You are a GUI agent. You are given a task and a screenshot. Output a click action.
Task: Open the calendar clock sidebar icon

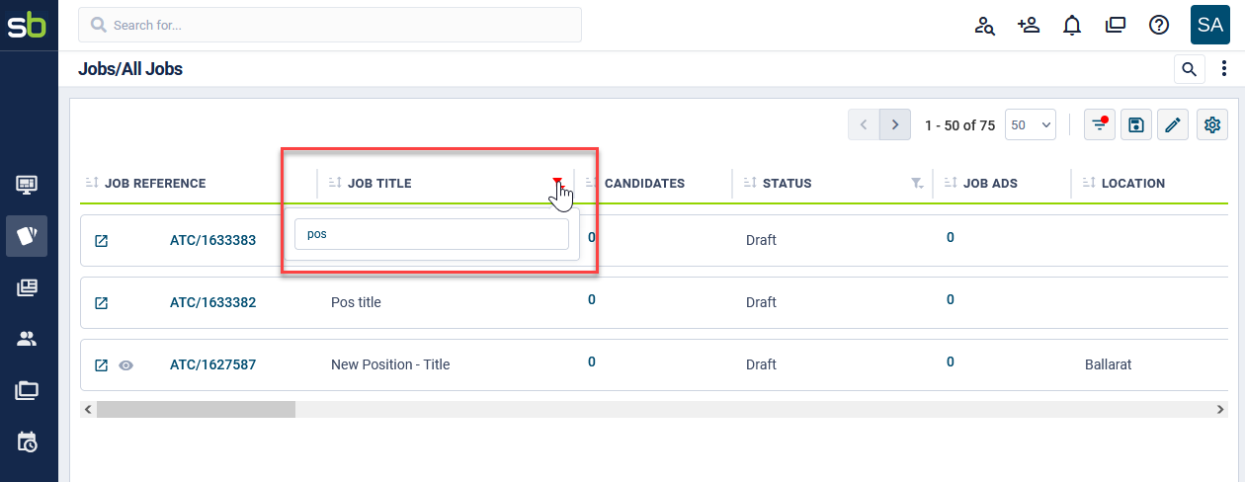point(27,442)
